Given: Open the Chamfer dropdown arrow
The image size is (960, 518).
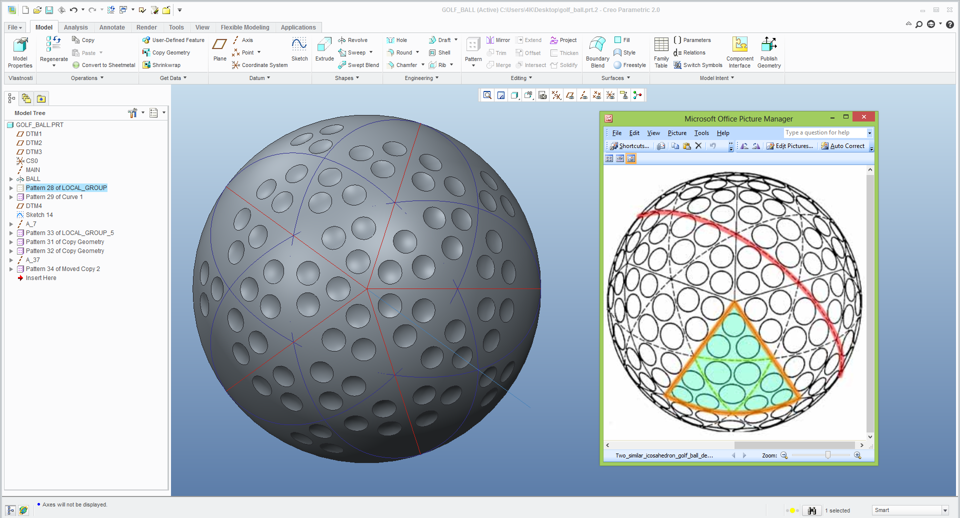Looking at the screenshot, I should (422, 65).
